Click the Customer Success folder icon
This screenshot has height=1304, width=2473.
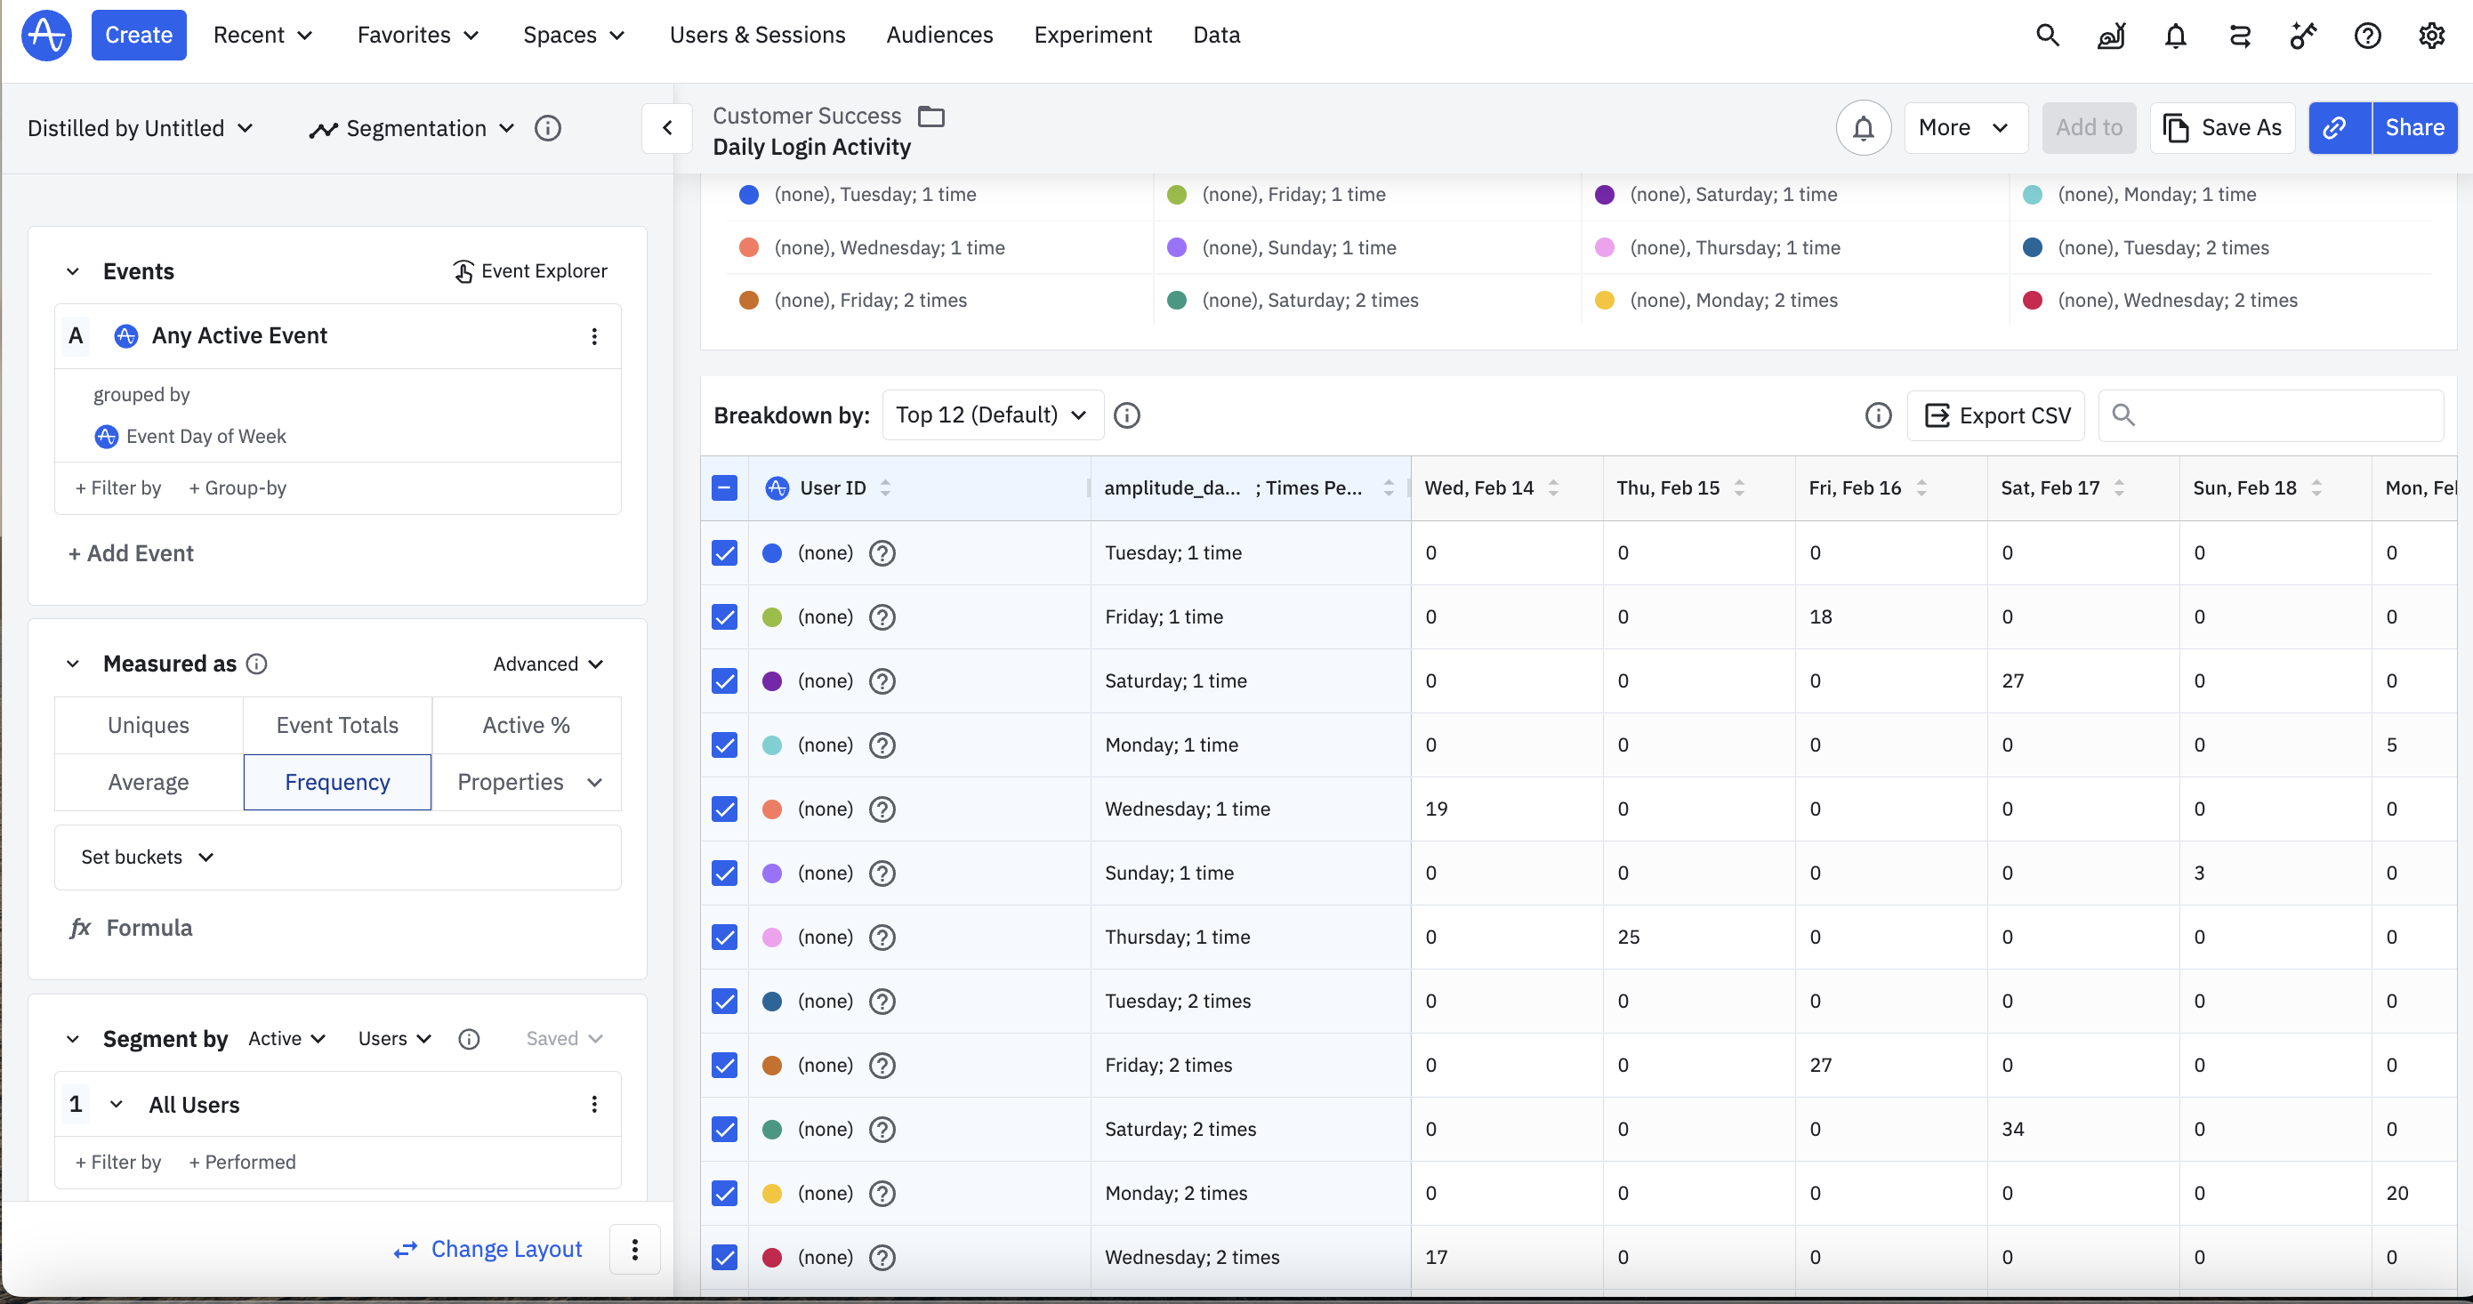[x=930, y=117]
